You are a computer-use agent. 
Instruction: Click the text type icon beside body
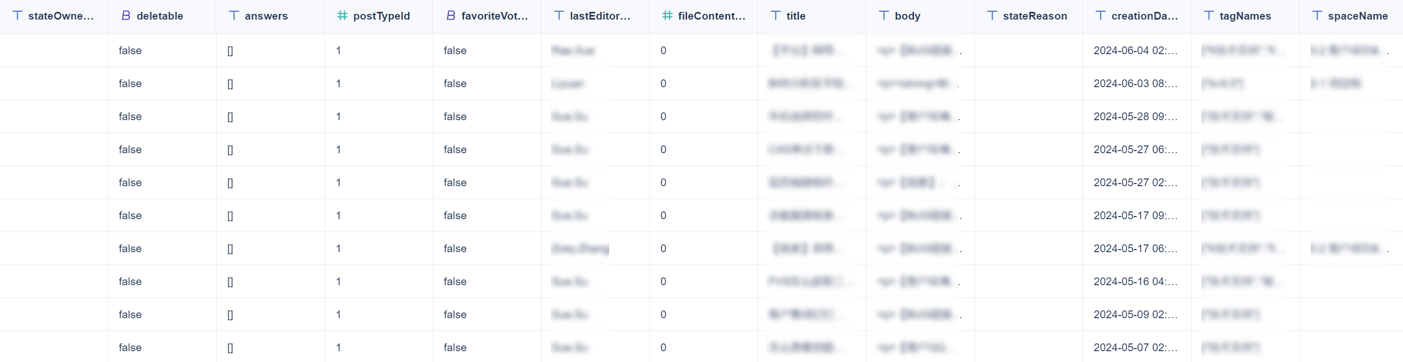[x=884, y=16]
